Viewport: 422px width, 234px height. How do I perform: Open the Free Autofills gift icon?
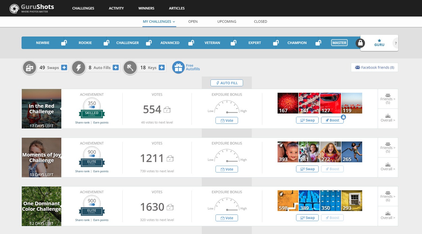[x=178, y=67]
